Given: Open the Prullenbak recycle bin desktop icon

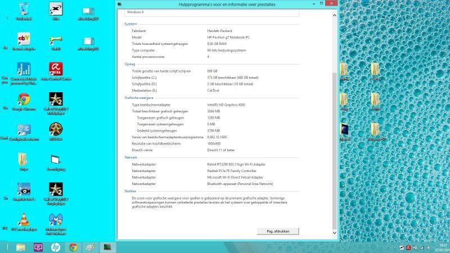Looking at the screenshot, I should pos(24,11).
